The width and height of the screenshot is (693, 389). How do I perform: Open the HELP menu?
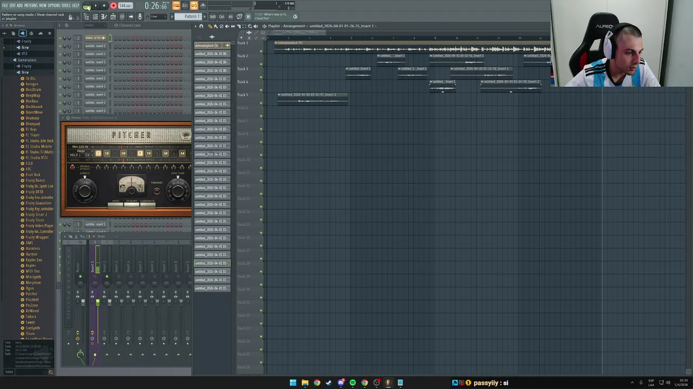click(x=76, y=5)
